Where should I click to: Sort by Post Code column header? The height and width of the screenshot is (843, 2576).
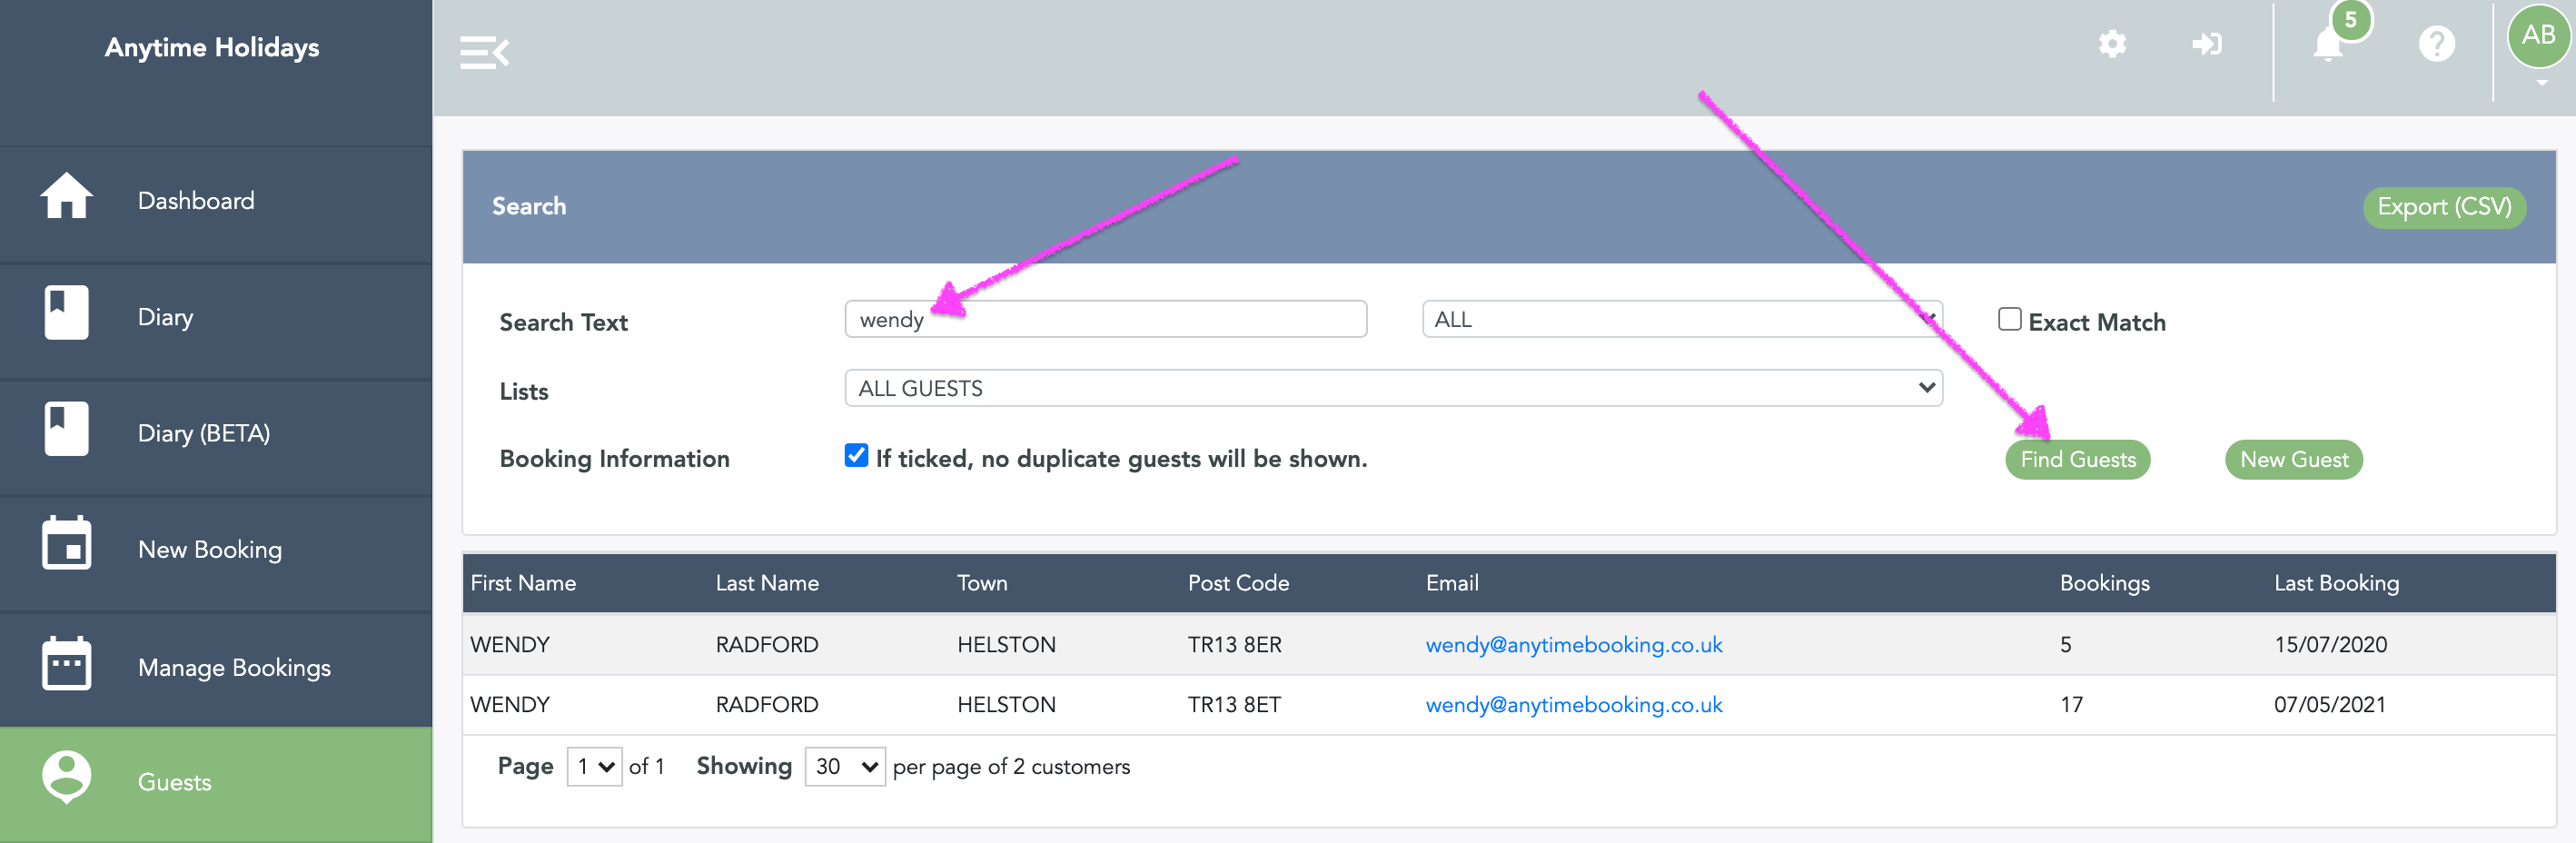pyautogui.click(x=1238, y=583)
